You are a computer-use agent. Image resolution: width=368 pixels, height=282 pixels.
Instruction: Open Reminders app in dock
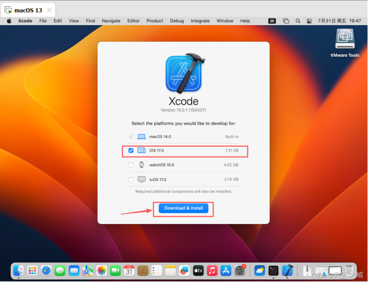157,271
